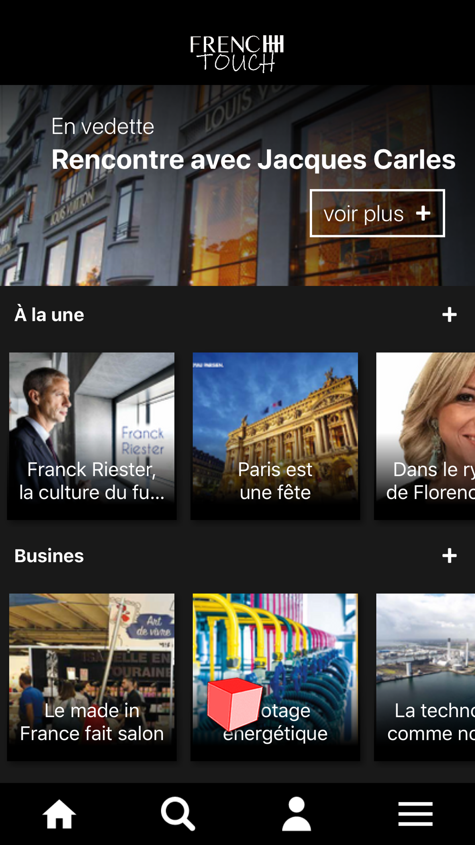Open the Franck Riester article thumbnail

(x=92, y=435)
